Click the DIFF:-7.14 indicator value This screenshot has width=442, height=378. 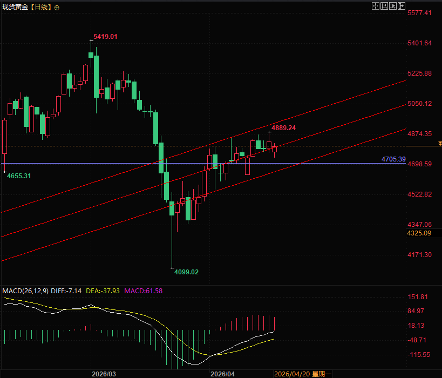pos(66,291)
